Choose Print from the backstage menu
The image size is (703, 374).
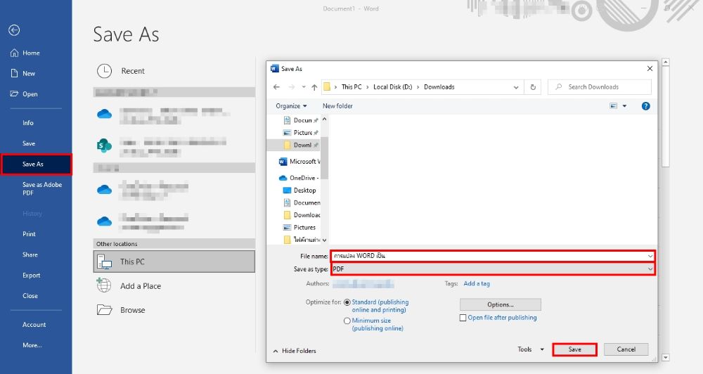tap(29, 234)
